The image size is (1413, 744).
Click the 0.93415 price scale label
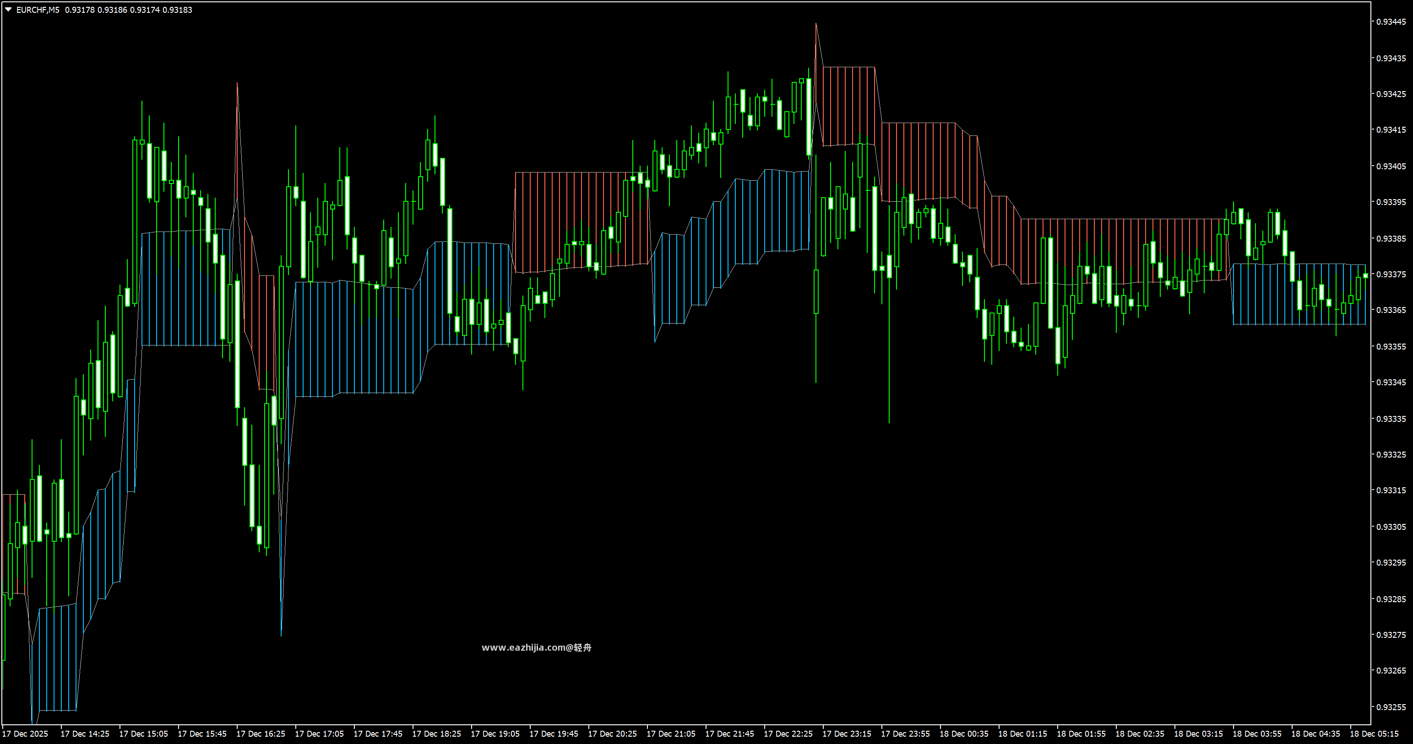click(1391, 129)
